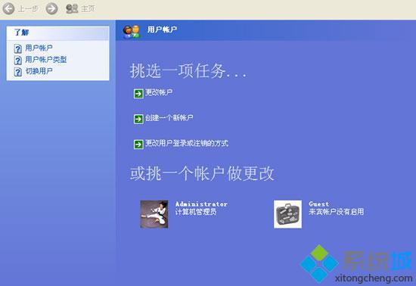Open the 用户帐户 help link
Viewport: 416px width, 286px height.
(39, 48)
